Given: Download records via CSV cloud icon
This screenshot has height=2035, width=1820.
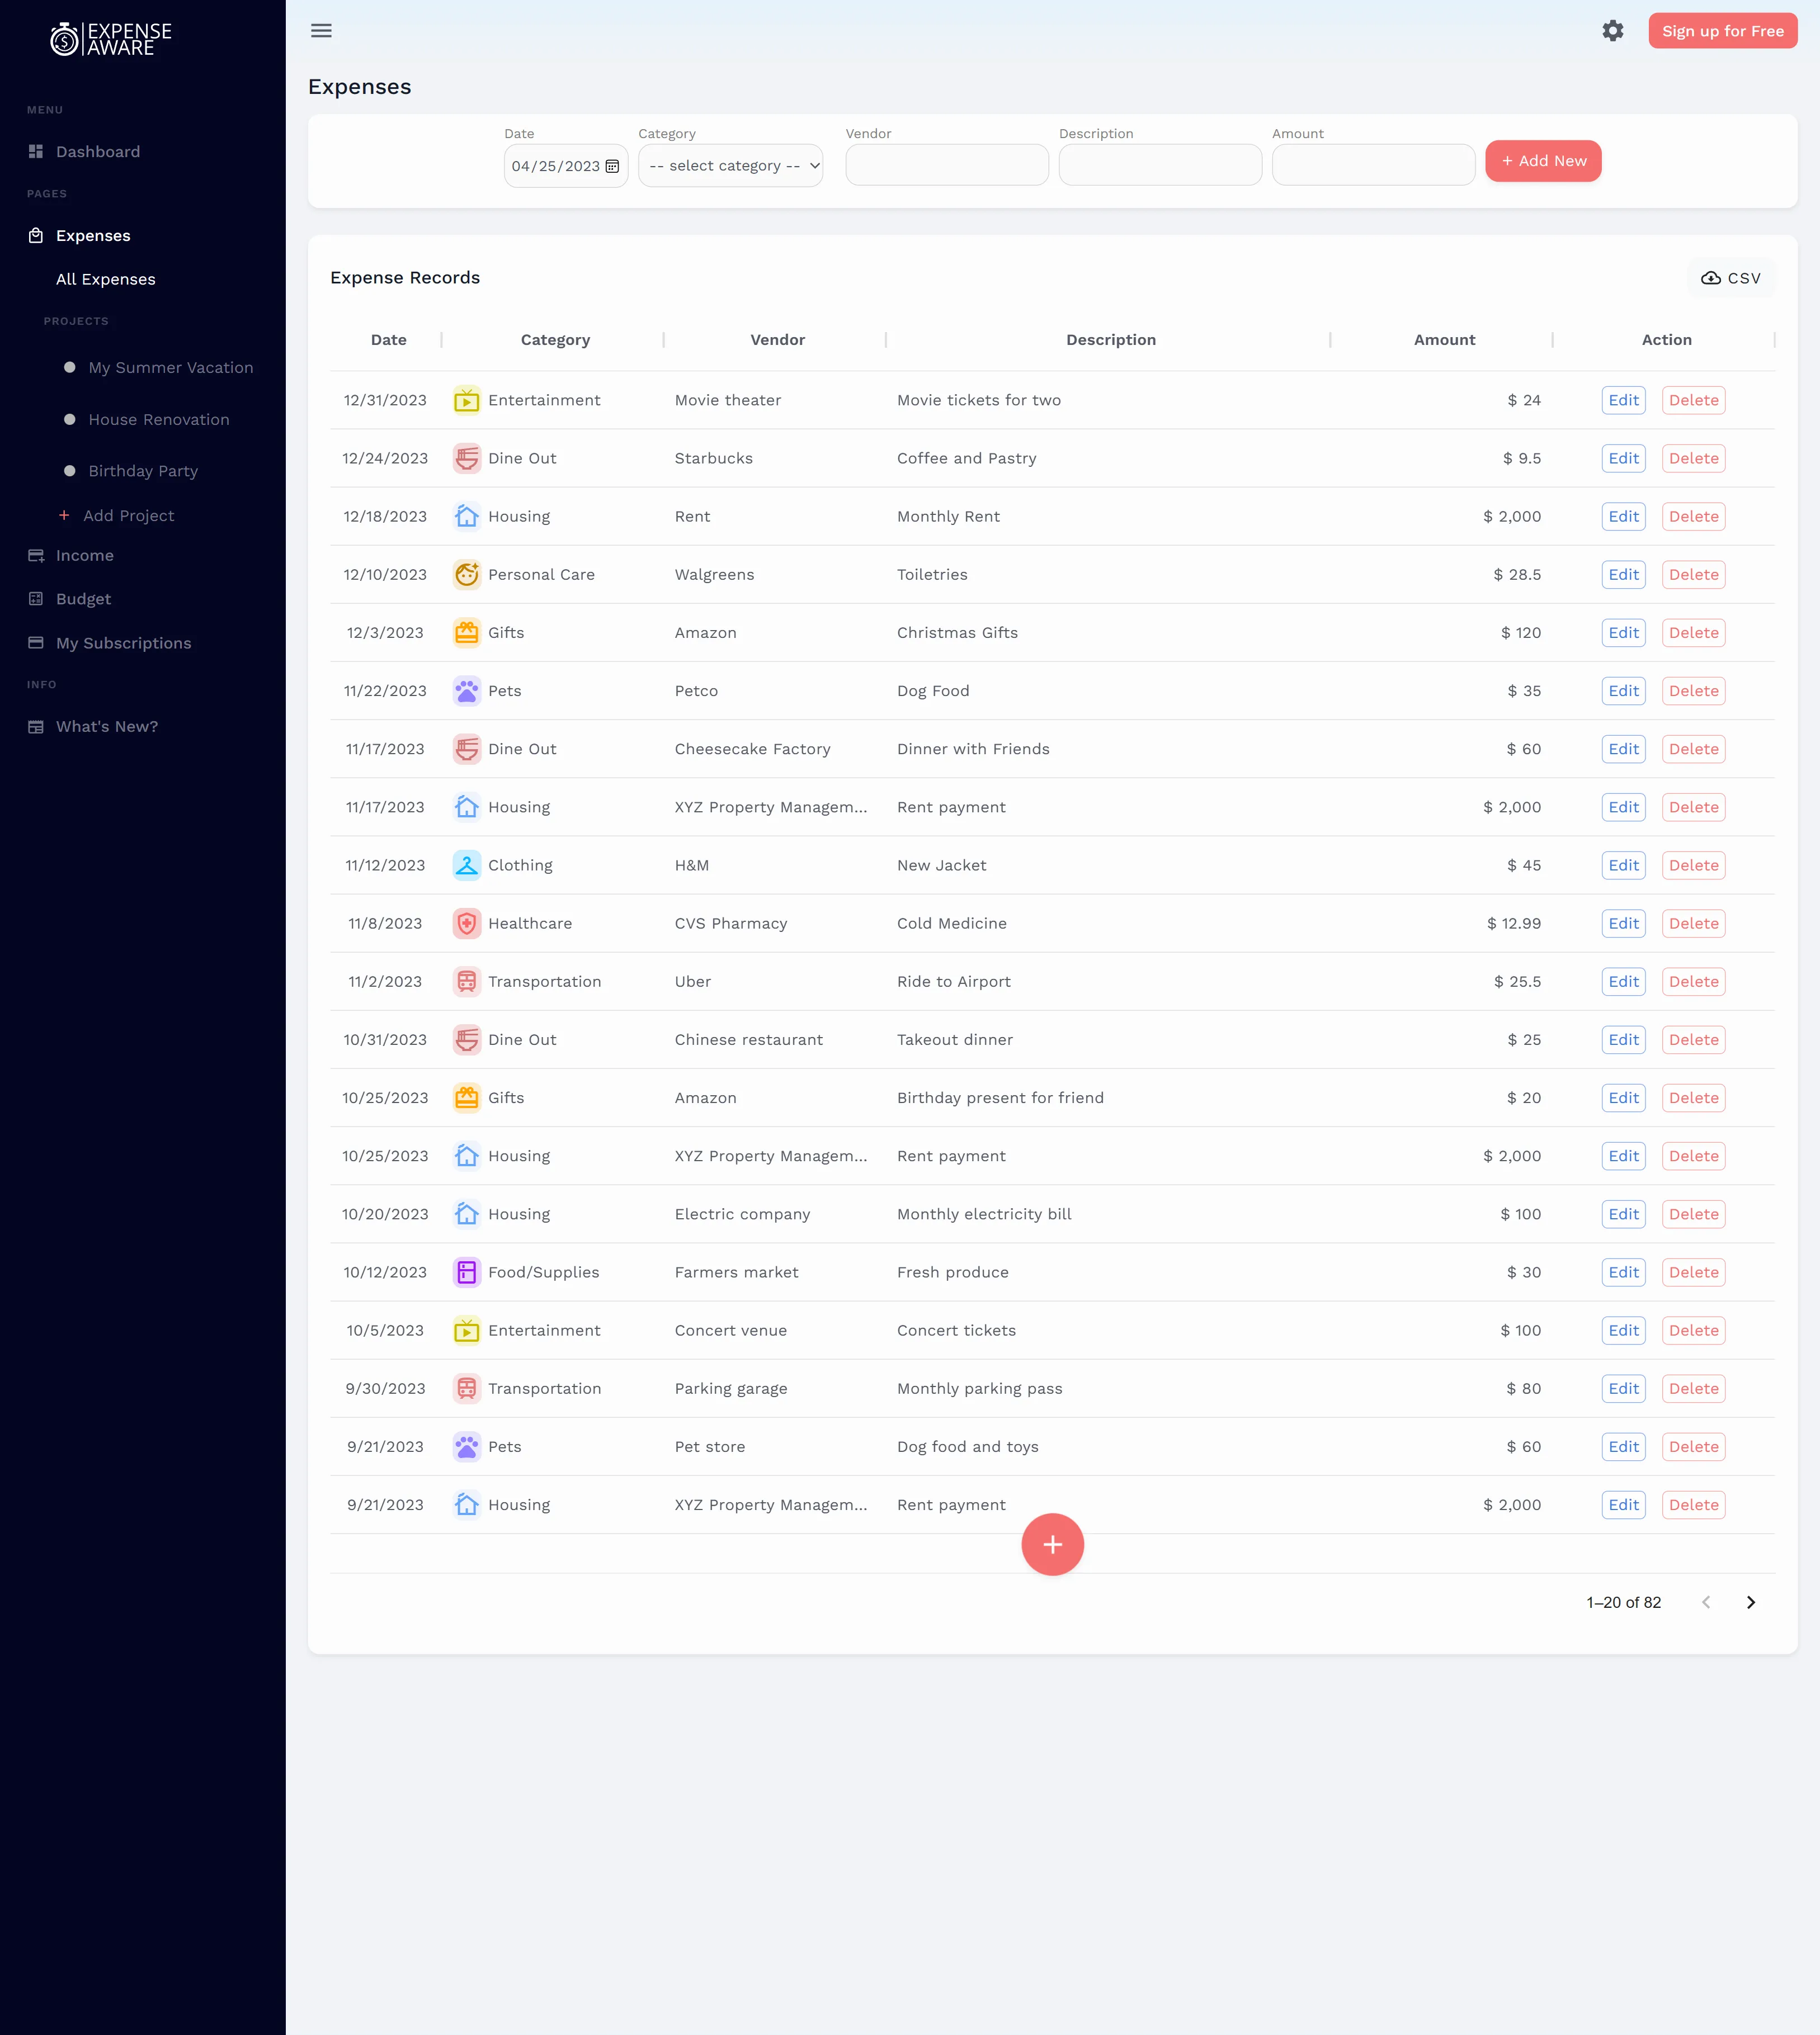Looking at the screenshot, I should point(1710,278).
